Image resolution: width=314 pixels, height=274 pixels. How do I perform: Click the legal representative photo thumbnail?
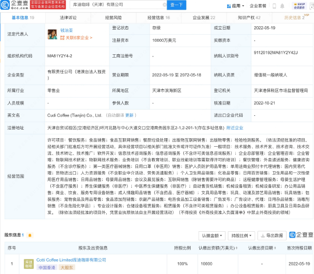(x=53, y=34)
